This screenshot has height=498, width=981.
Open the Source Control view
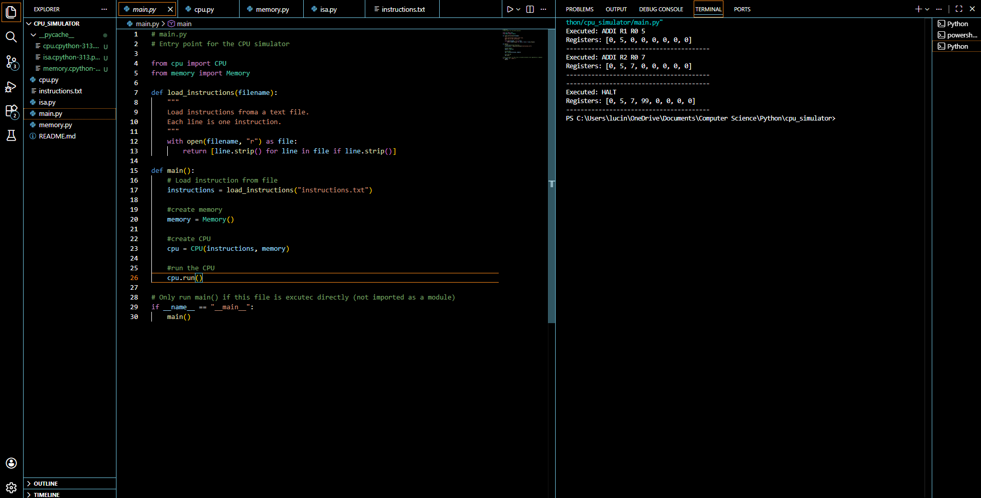[x=11, y=62]
